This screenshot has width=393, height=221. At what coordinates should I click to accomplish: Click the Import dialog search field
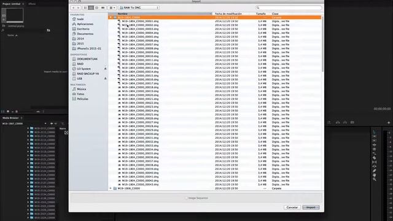click(289, 8)
